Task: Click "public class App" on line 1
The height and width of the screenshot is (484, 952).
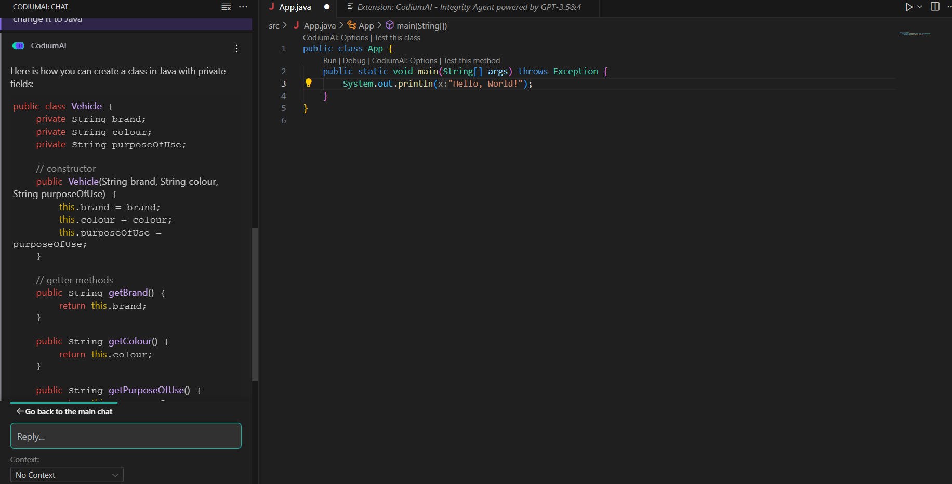Action: (343, 48)
